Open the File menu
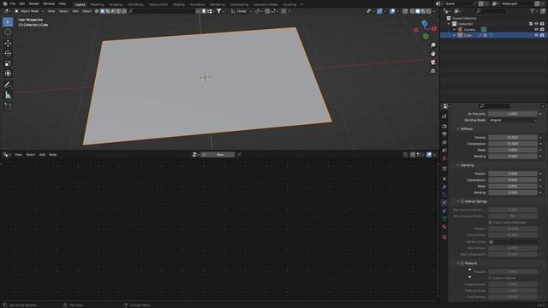The image size is (548, 308). tap(13, 3)
